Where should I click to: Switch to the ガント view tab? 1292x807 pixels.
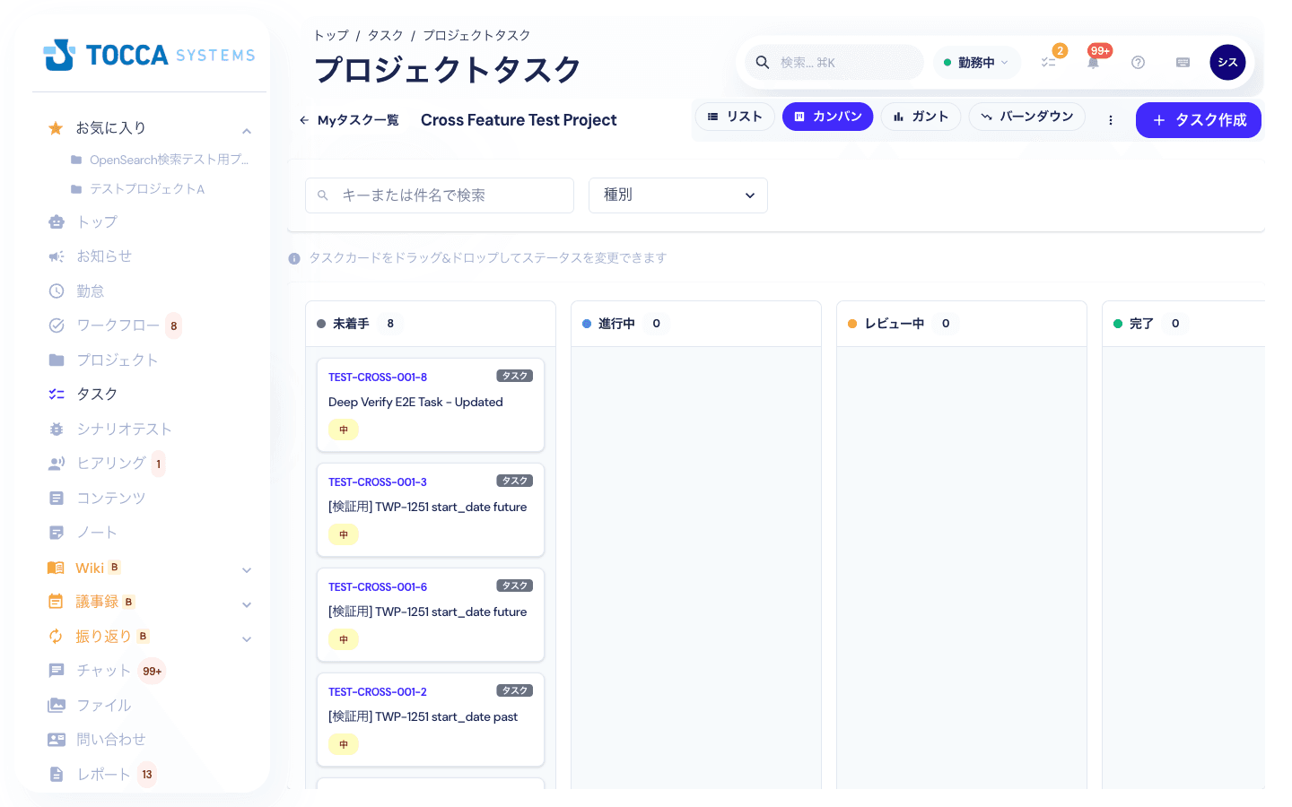tap(921, 117)
